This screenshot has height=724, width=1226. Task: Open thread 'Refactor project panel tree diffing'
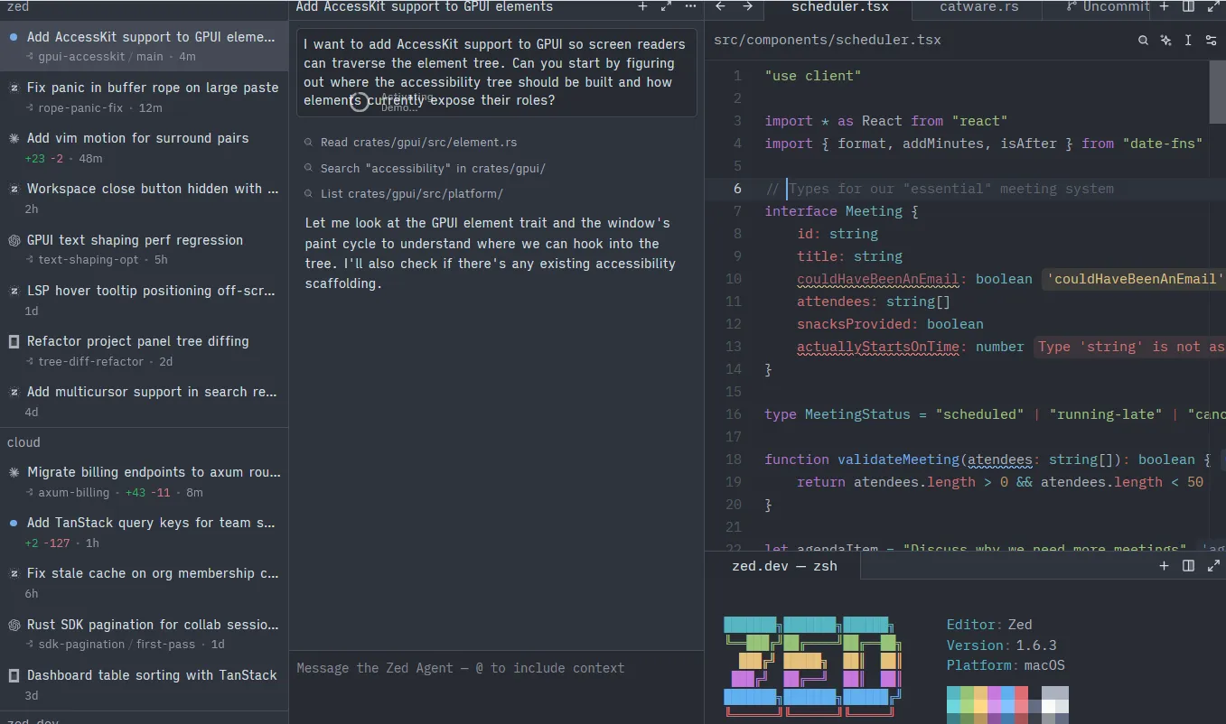click(145, 350)
